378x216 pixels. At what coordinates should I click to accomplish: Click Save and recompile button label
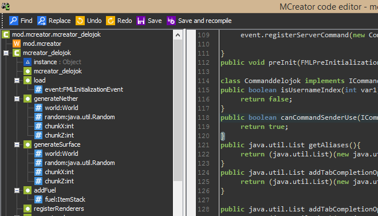[x=205, y=21]
